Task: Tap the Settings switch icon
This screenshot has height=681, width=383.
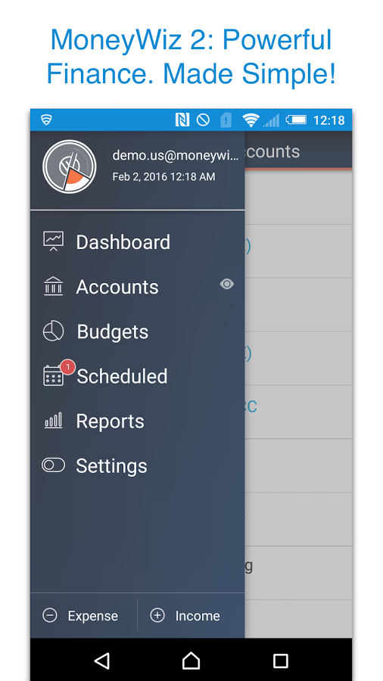Action: point(54,465)
